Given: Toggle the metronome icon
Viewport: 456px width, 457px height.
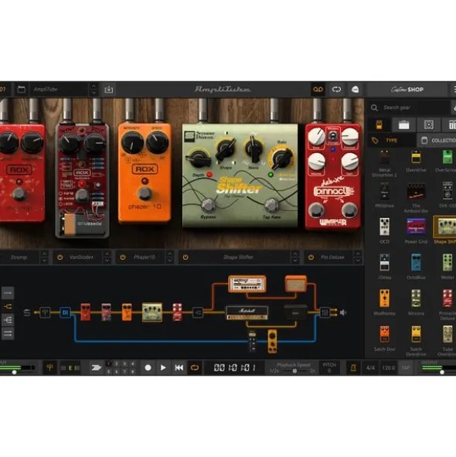Looking at the screenshot, I should click(x=353, y=368).
